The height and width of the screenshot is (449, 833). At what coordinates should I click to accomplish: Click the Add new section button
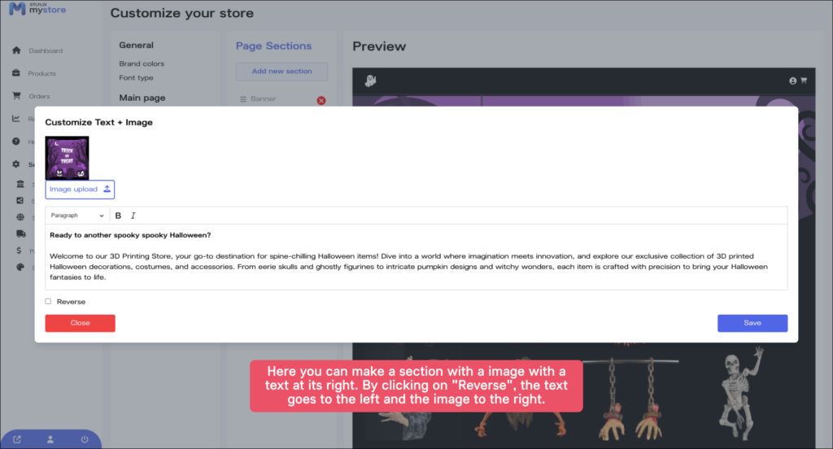[281, 72]
